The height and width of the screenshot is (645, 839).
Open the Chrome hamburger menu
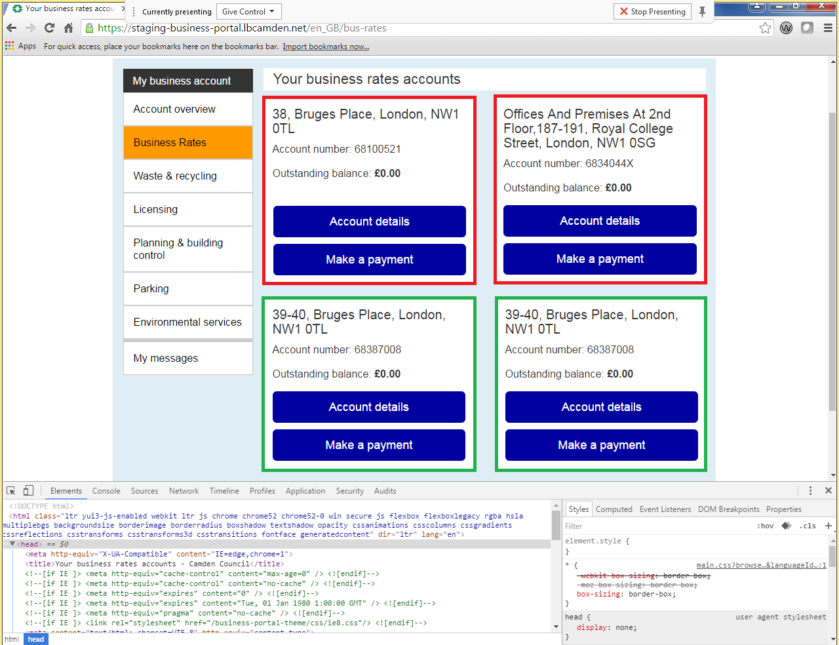[828, 28]
